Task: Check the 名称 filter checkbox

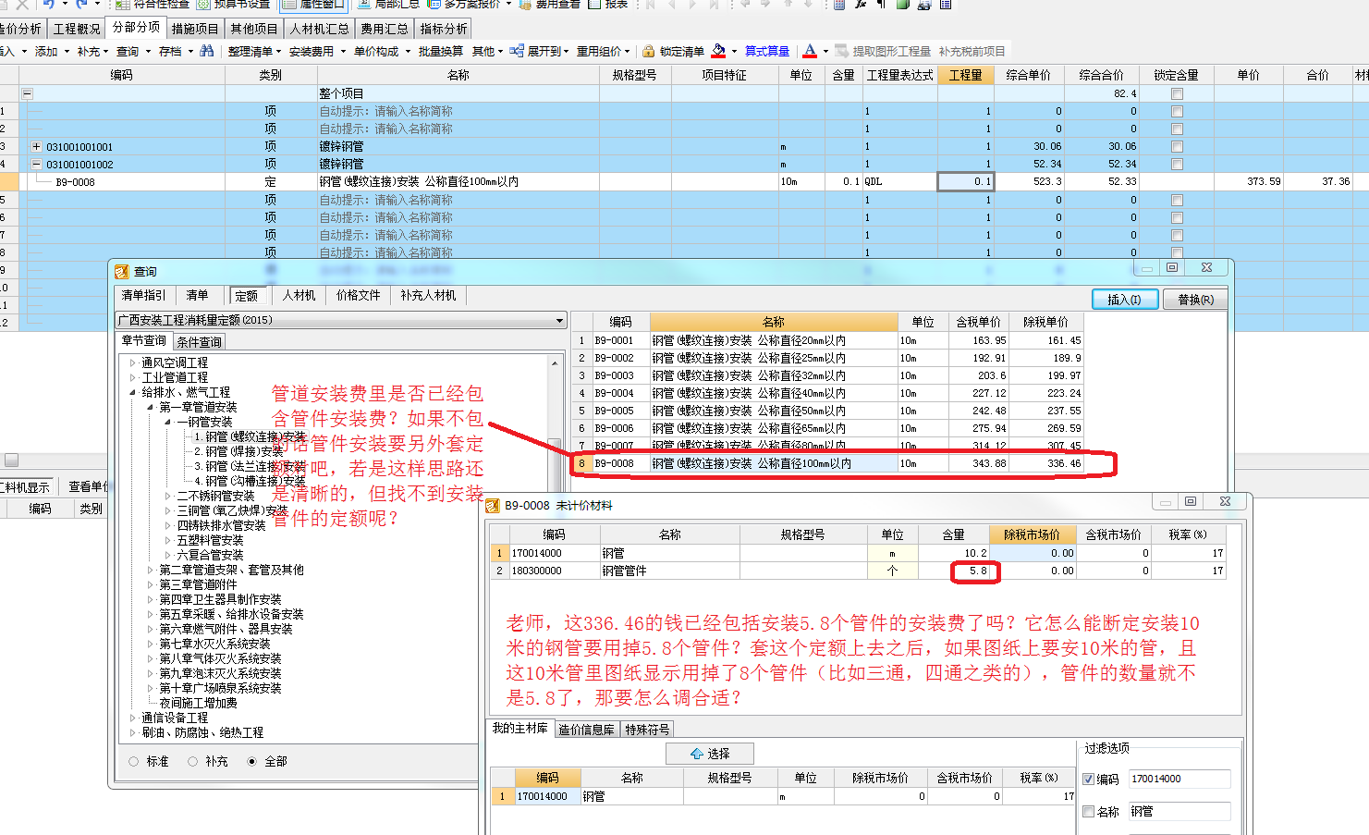Action: pyautogui.click(x=1088, y=811)
